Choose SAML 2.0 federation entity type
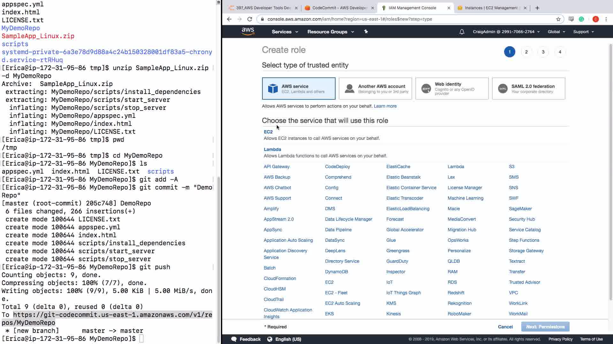This screenshot has width=613, height=344. (x=528, y=89)
